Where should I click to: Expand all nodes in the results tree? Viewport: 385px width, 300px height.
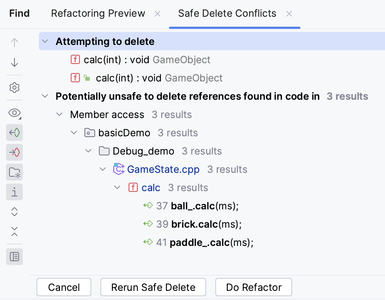[14, 212]
